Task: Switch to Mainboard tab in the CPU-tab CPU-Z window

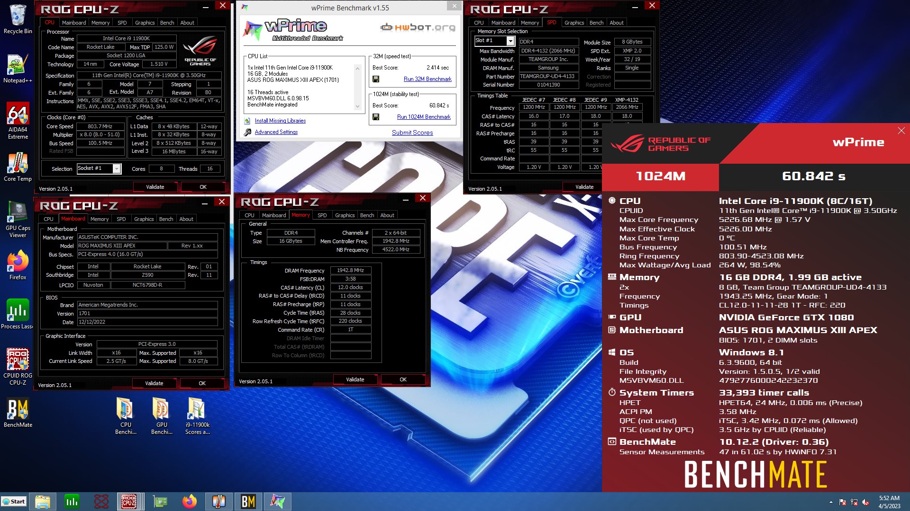Action: click(74, 23)
